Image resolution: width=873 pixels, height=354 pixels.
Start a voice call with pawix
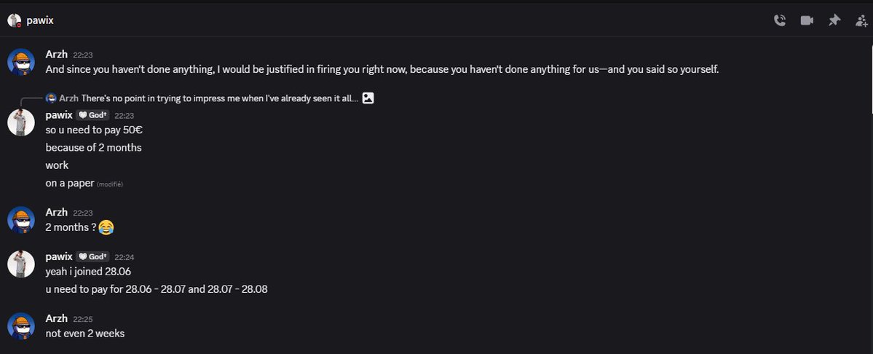coord(780,20)
